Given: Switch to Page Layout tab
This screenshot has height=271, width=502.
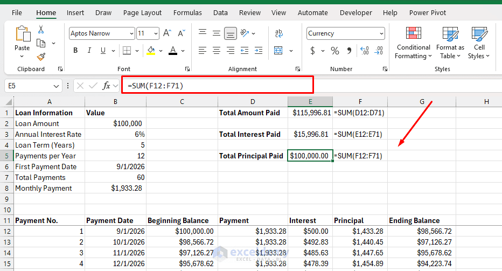Looking at the screenshot, I should pyautogui.click(x=142, y=13).
